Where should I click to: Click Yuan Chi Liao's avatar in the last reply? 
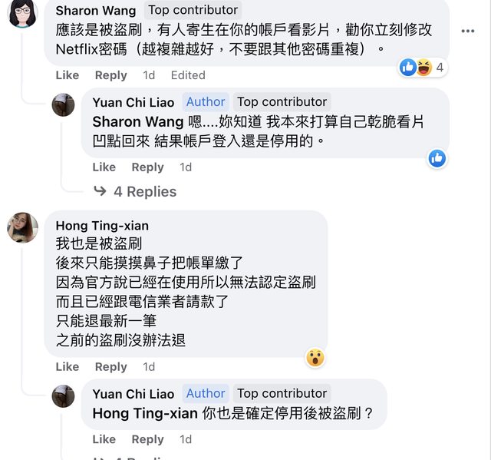(x=63, y=396)
